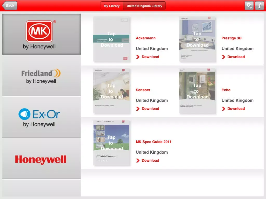Click the MK Spec Guide 2011 title
Image resolution: width=266 pixels, height=199 pixels.
click(154, 142)
